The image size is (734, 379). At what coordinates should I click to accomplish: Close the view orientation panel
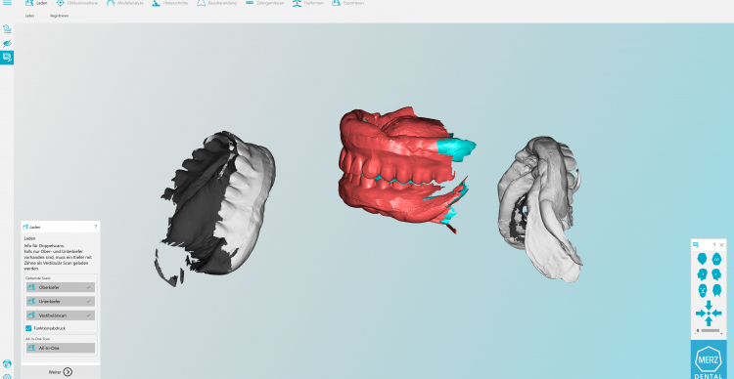pyautogui.click(x=721, y=245)
